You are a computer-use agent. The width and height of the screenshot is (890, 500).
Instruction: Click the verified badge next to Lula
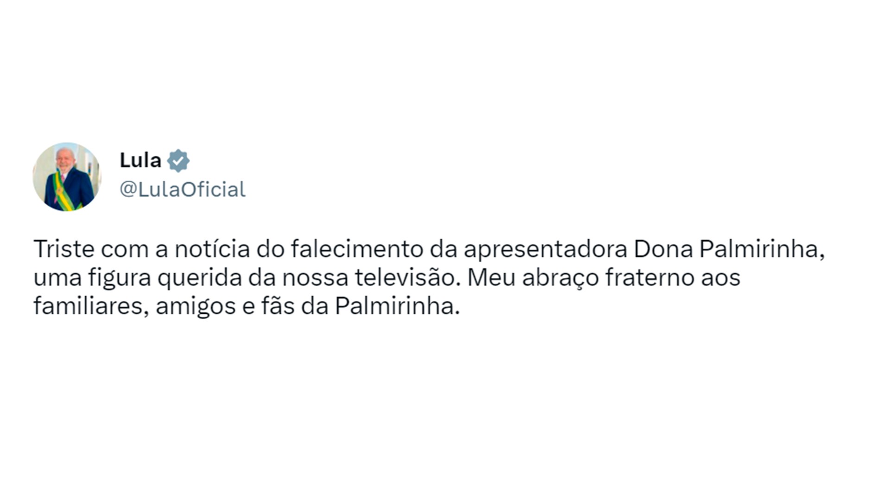178,161
